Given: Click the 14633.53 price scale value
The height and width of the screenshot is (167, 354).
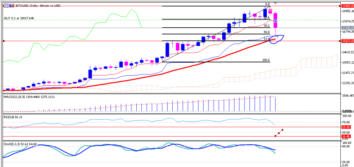Looking at the screenshot, I should (348, 52).
